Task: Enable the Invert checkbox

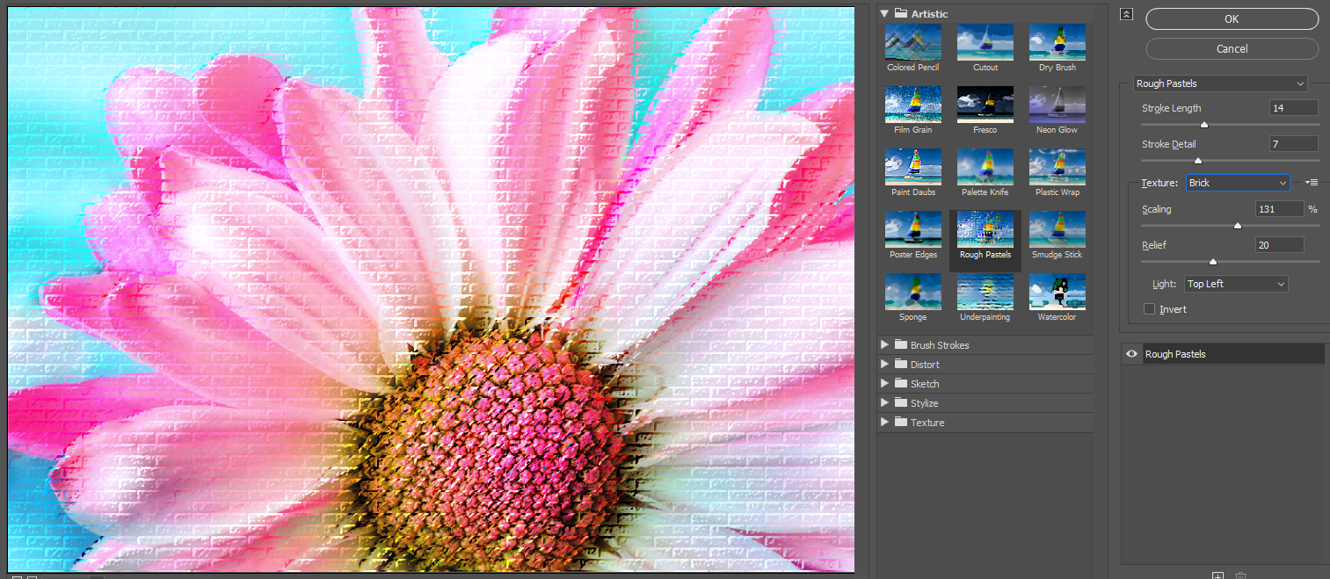Action: pyautogui.click(x=1149, y=309)
